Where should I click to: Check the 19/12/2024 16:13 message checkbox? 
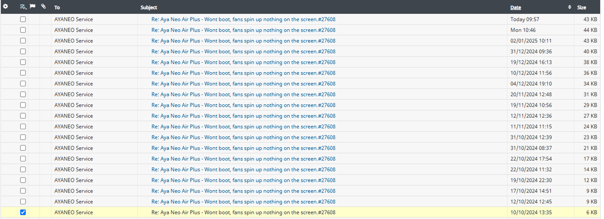point(23,62)
